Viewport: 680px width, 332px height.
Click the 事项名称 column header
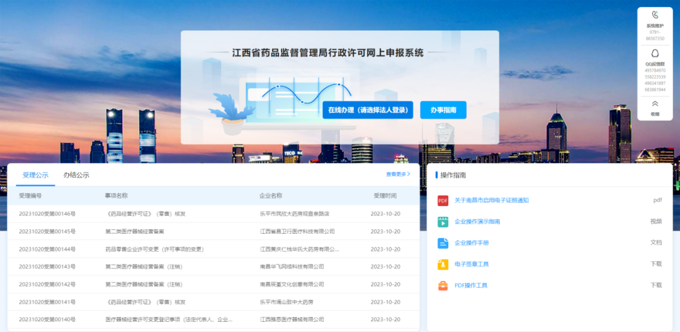[x=116, y=196]
